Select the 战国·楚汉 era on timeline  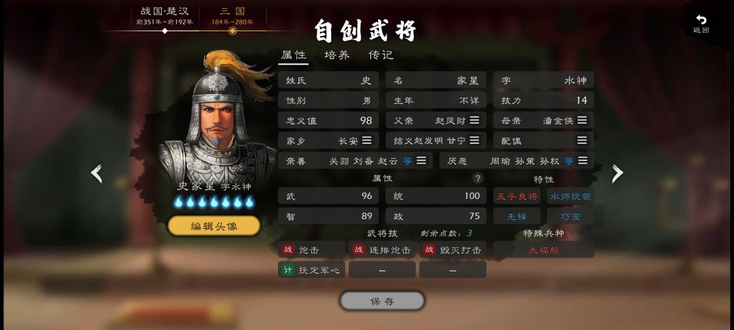tap(164, 16)
